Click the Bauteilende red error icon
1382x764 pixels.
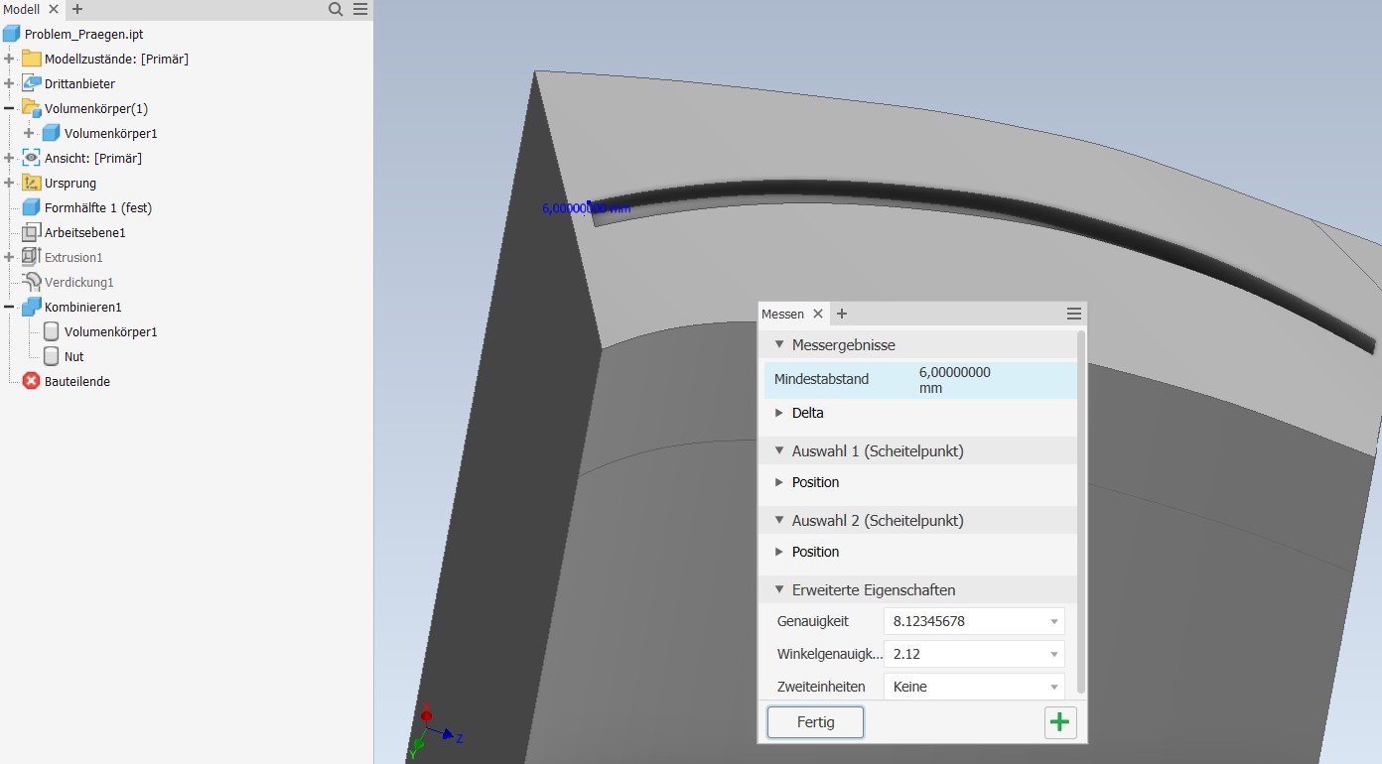coord(31,381)
